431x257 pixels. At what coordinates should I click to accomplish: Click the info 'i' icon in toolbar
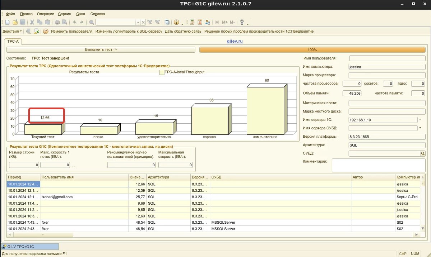tap(176, 22)
